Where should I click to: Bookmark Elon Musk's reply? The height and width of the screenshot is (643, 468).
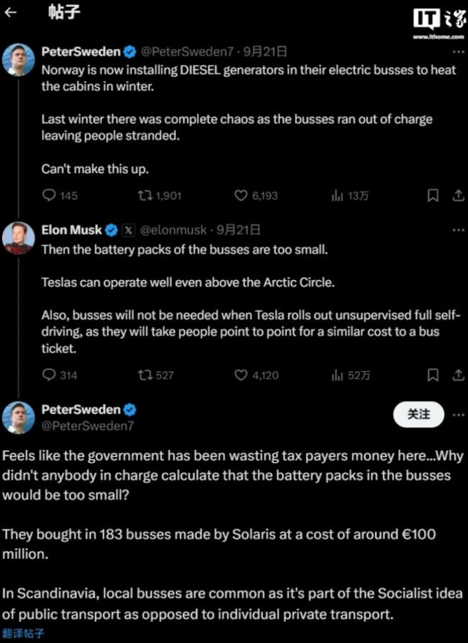[x=433, y=375]
